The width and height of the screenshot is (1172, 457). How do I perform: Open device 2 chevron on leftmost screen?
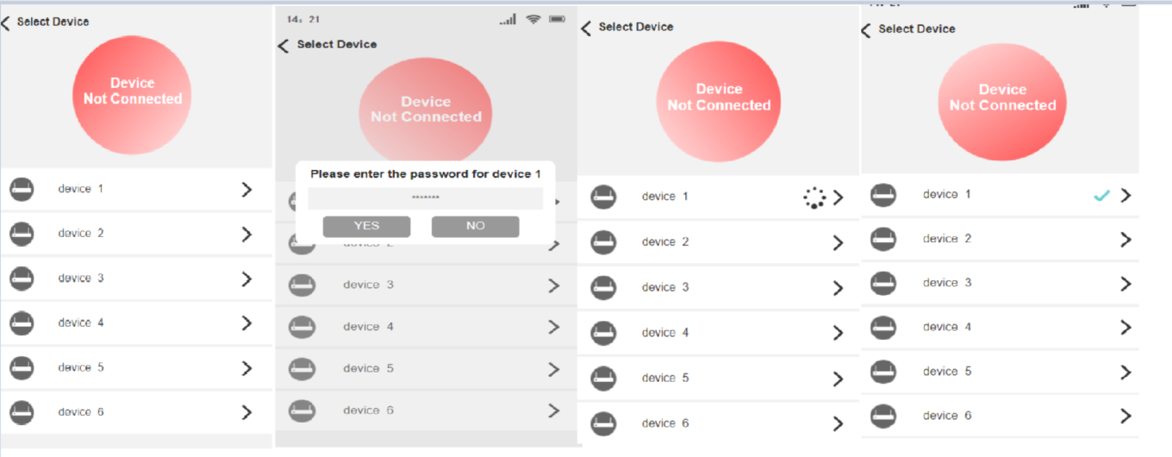[x=247, y=234]
